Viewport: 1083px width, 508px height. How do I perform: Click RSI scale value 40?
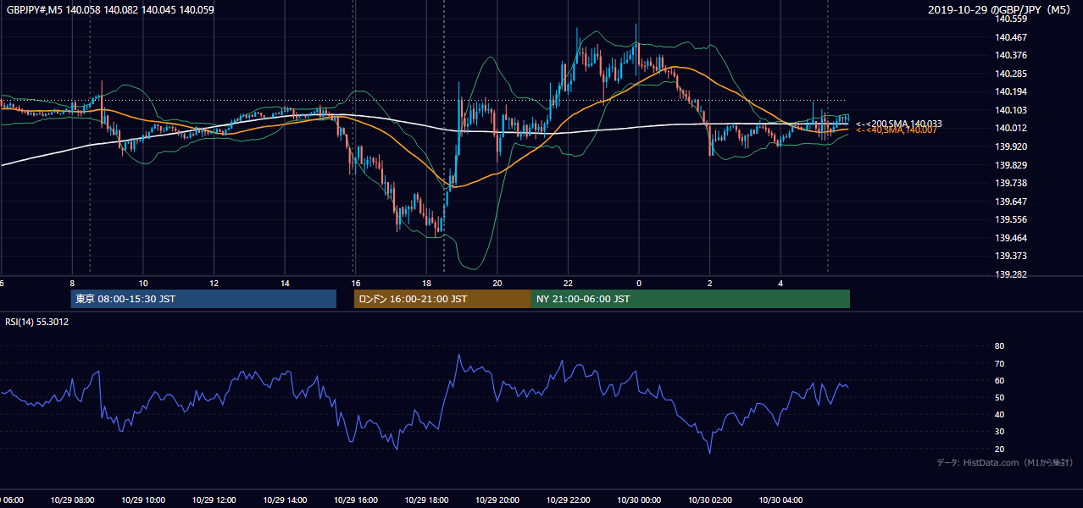click(999, 415)
